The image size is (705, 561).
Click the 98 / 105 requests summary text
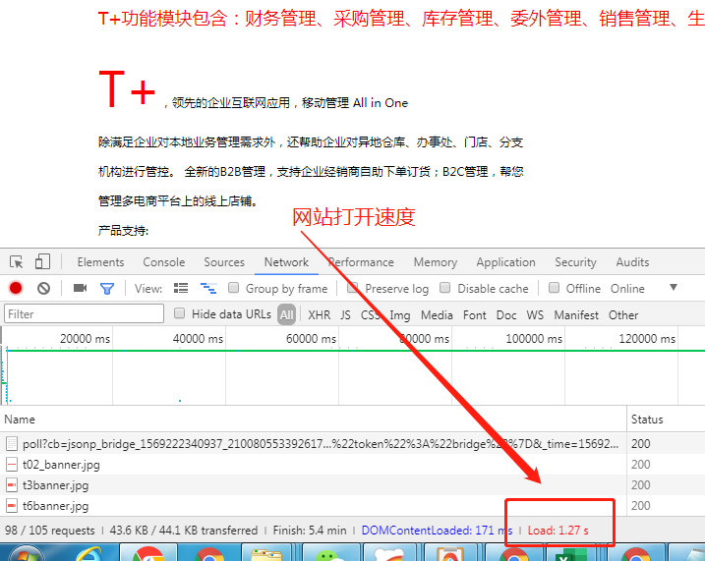[50, 531]
